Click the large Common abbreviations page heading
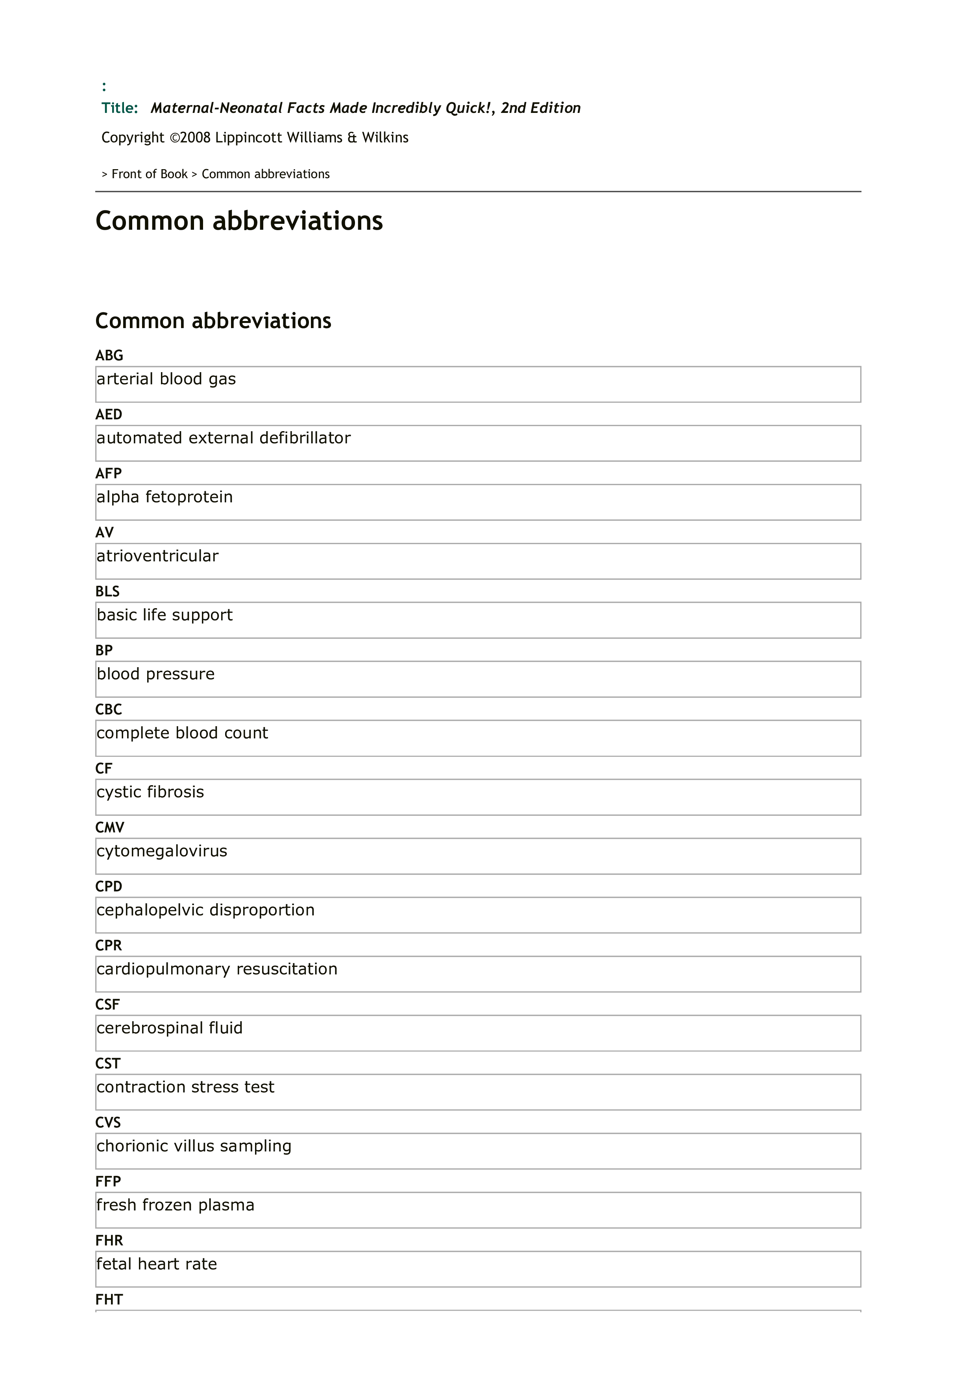The image size is (976, 1380). [239, 221]
